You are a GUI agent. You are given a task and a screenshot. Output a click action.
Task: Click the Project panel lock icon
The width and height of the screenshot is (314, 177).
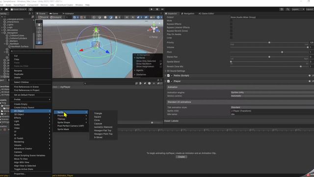pos(158,80)
